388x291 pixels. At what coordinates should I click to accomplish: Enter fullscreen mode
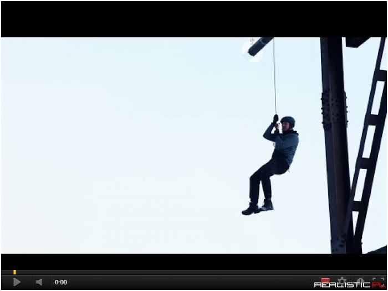378,280
